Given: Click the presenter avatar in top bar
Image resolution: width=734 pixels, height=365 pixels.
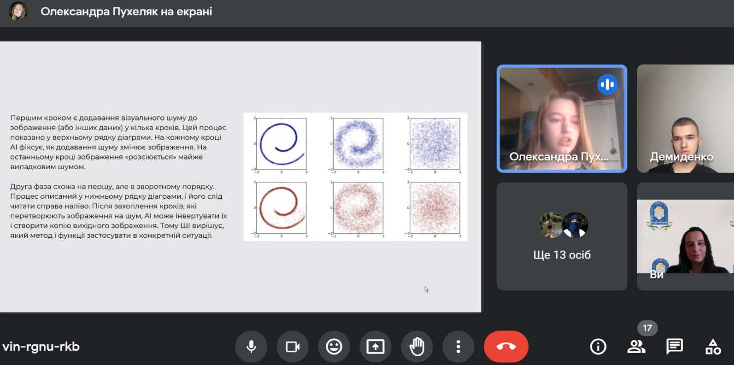Looking at the screenshot, I should click(x=19, y=11).
